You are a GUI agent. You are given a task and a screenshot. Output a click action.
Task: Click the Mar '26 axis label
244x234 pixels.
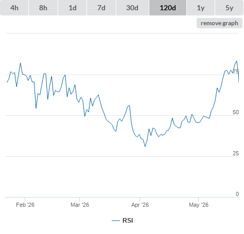pyautogui.click(x=80, y=205)
